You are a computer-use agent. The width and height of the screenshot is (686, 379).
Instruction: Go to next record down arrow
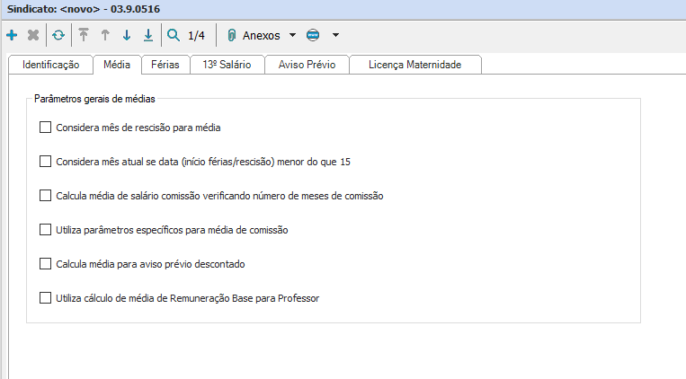127,36
